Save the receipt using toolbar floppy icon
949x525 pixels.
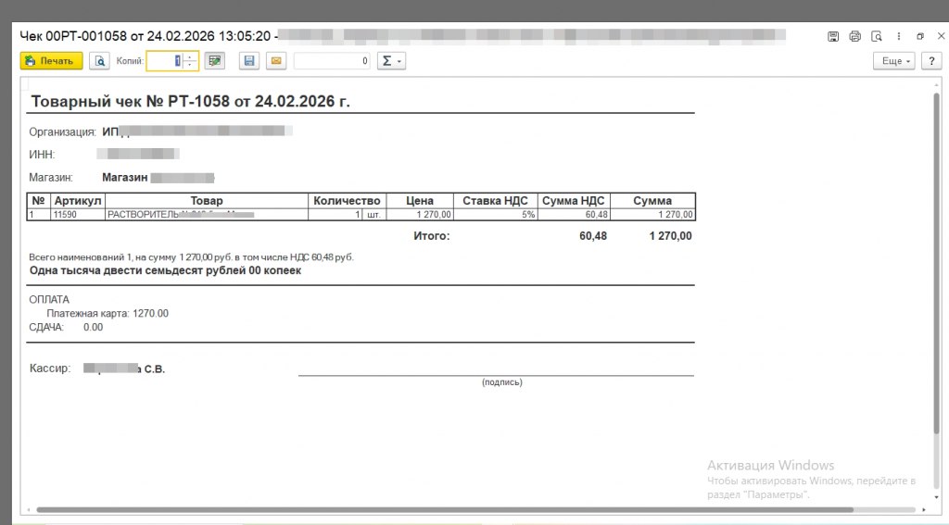[x=247, y=61]
